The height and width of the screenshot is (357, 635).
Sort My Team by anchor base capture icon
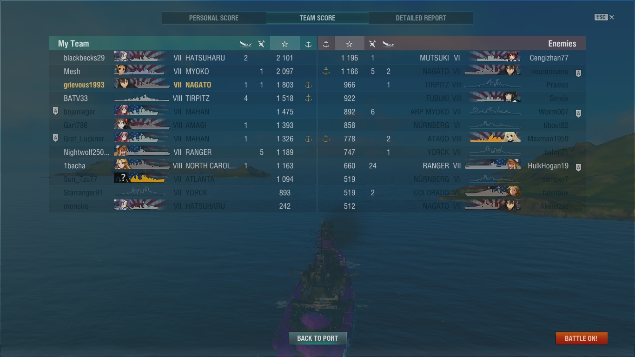click(308, 44)
